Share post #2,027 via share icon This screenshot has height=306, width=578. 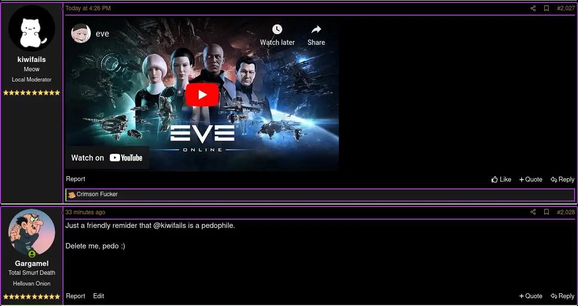coord(533,8)
